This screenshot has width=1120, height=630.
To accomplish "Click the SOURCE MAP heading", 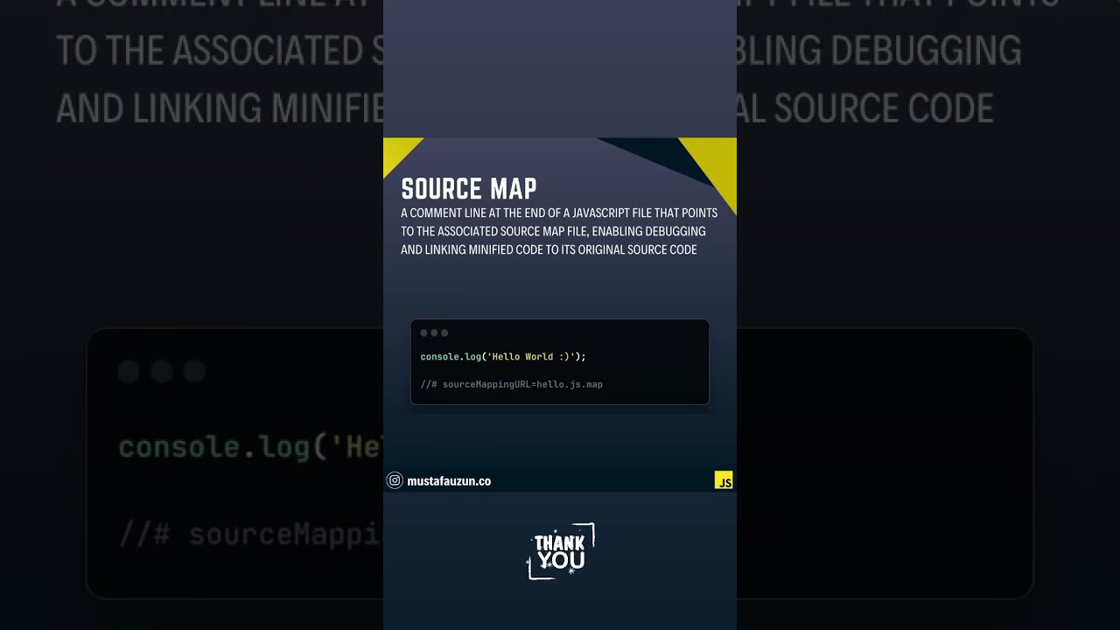I will [x=469, y=189].
